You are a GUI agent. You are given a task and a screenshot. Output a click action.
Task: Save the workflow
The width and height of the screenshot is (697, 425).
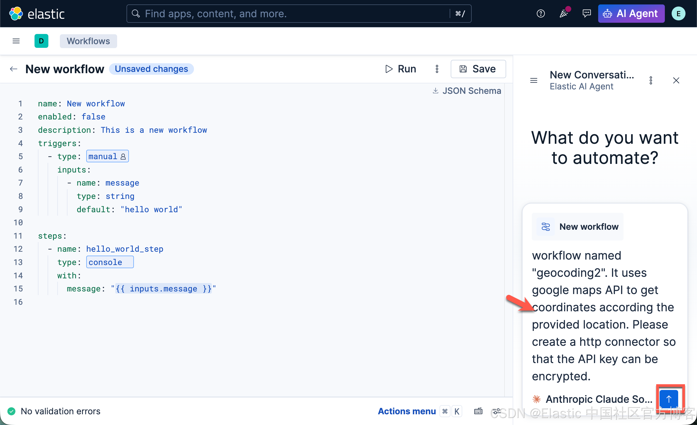(478, 69)
